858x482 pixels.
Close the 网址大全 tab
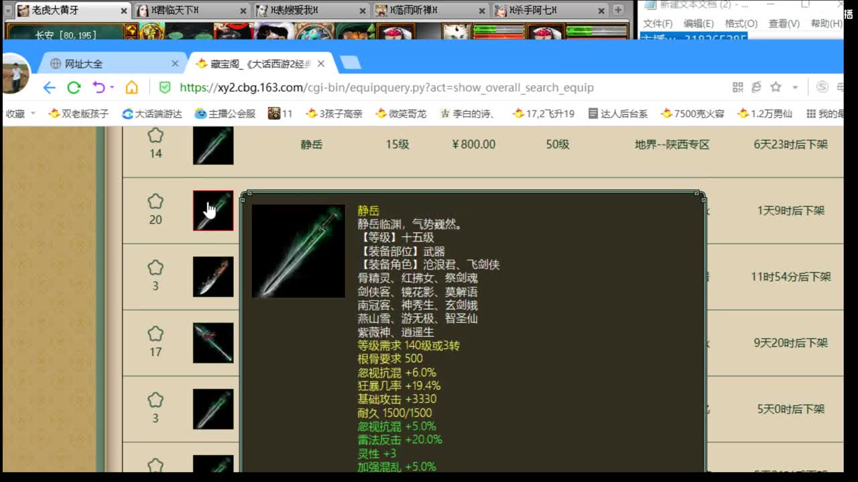(x=175, y=64)
